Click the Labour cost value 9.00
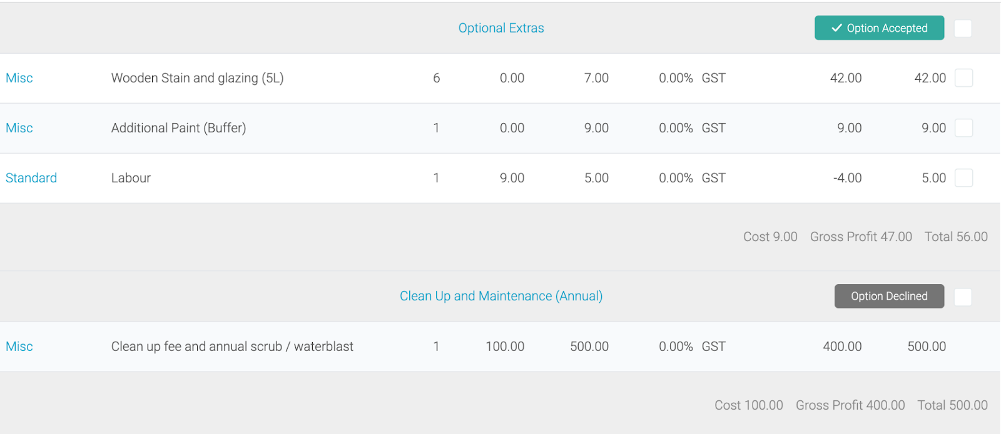This screenshot has width=1001, height=434. click(x=512, y=178)
